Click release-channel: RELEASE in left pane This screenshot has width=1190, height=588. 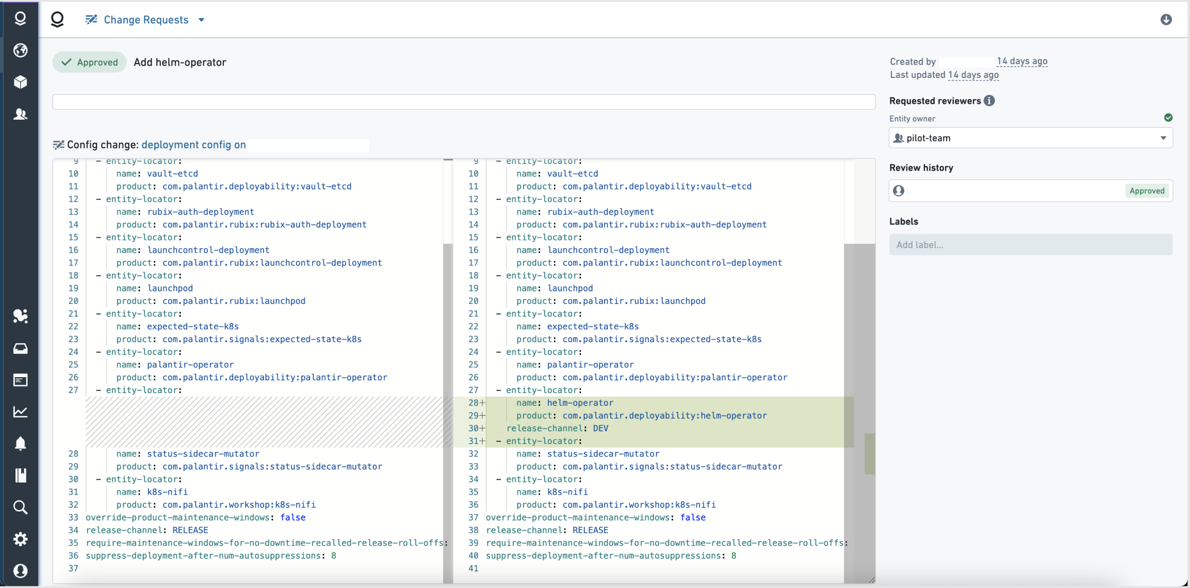147,530
